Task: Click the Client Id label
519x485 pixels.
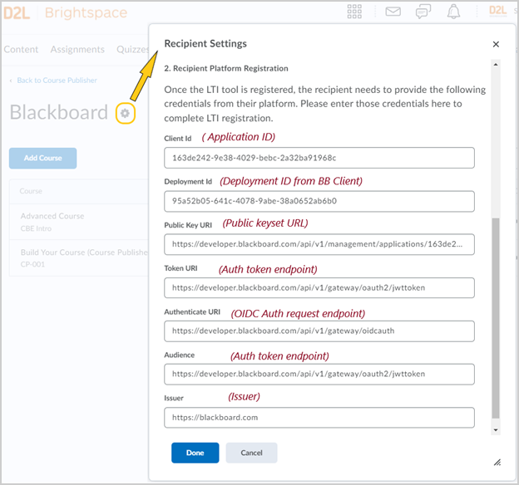Action: tap(178, 139)
